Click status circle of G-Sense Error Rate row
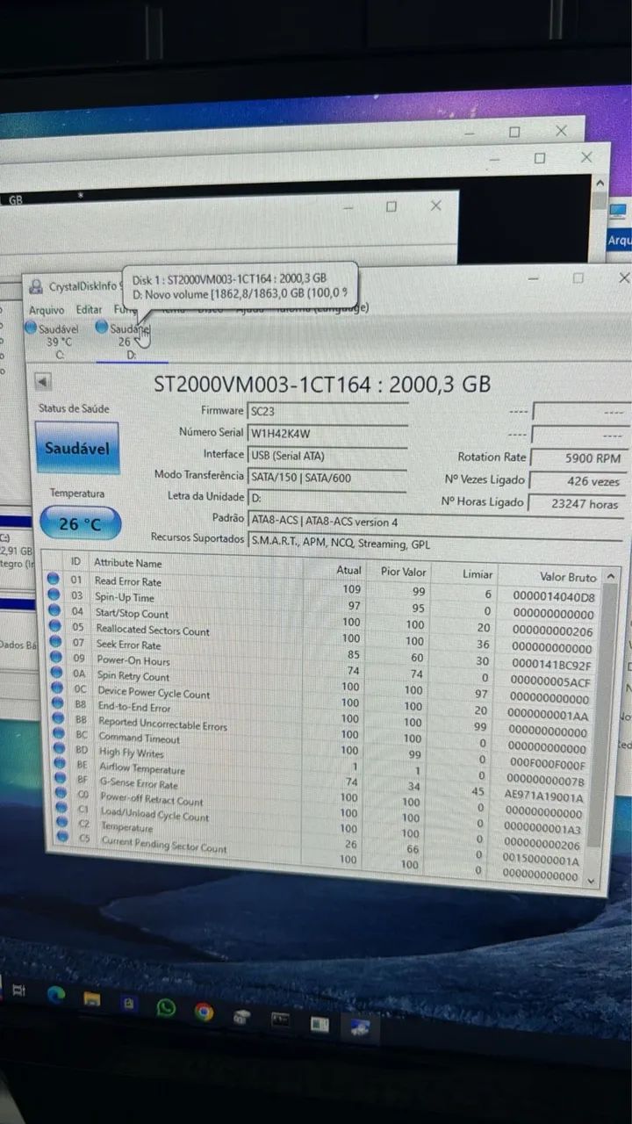 pyautogui.click(x=60, y=778)
